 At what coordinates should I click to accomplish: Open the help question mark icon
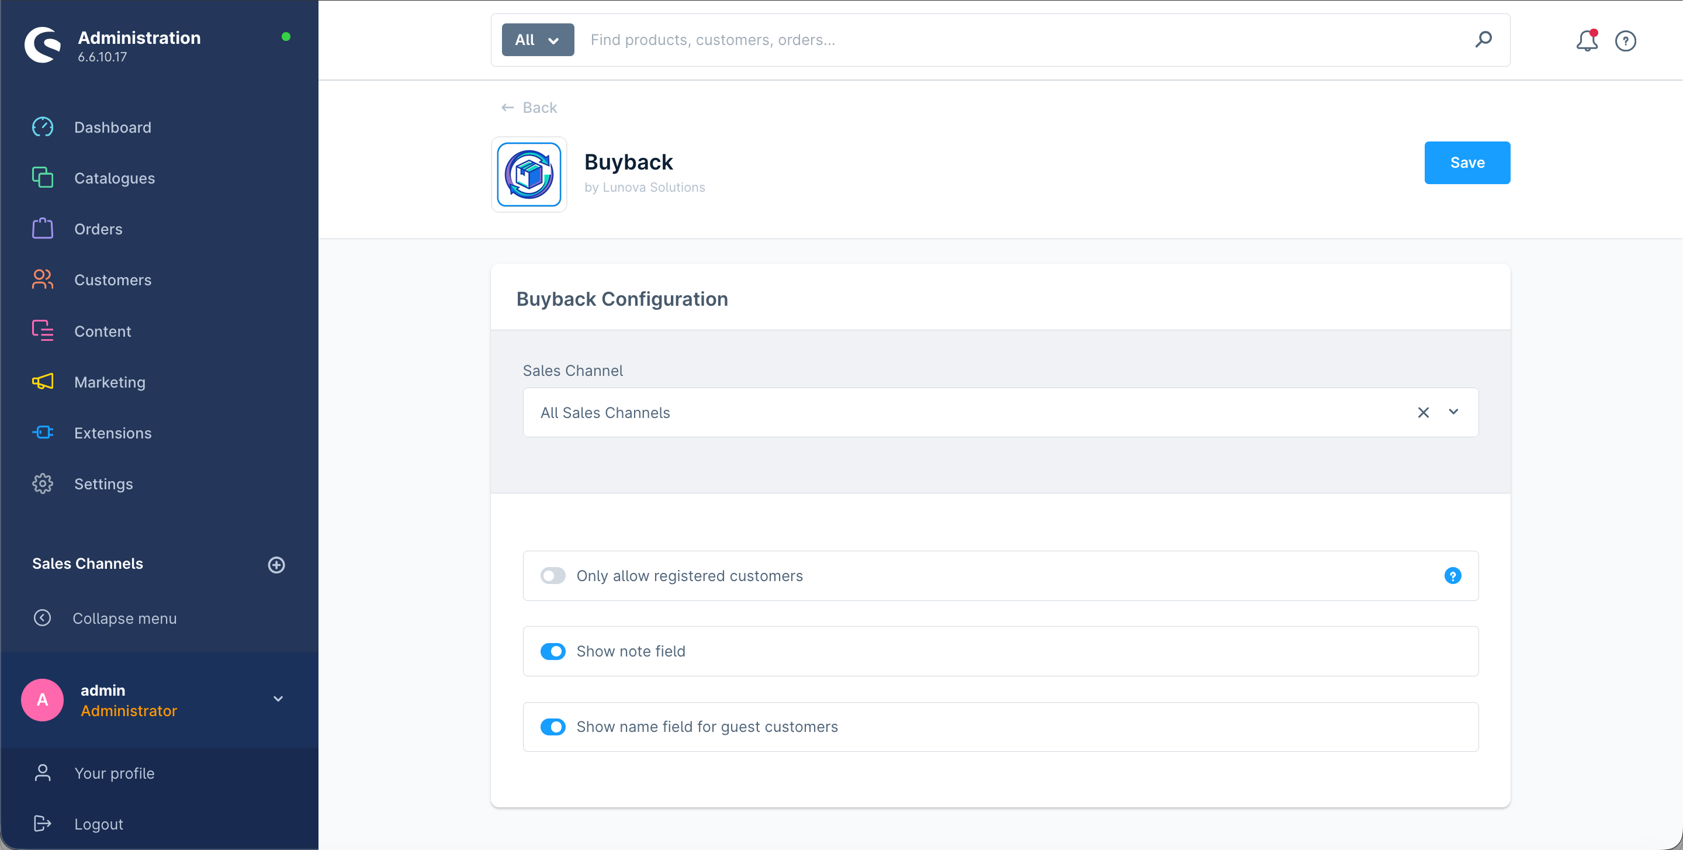1626,41
